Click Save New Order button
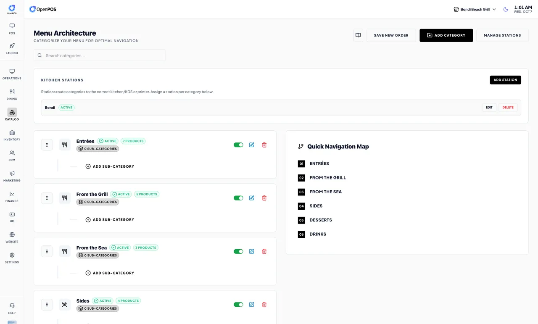Viewport: 538px width, 324px height. coord(391,35)
